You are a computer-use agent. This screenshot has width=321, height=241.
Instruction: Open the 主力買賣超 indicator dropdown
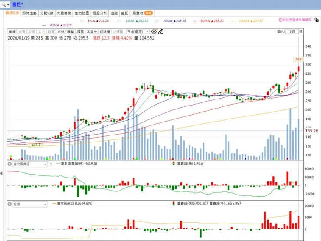30,164
